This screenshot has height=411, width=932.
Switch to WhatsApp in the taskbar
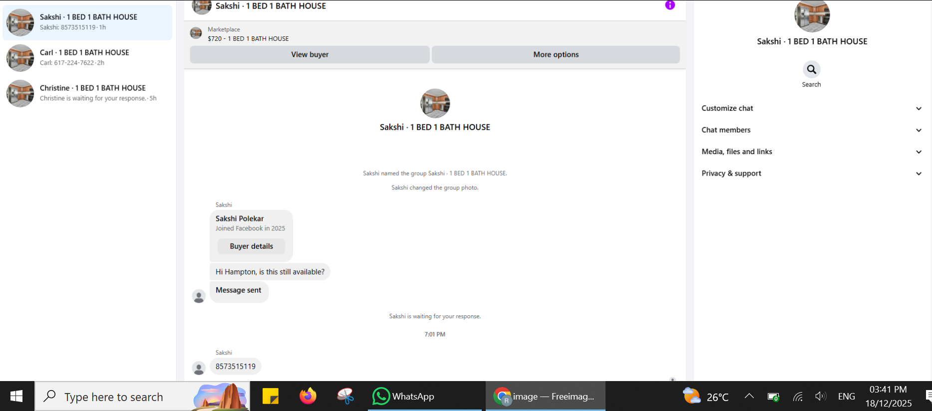(x=424, y=397)
